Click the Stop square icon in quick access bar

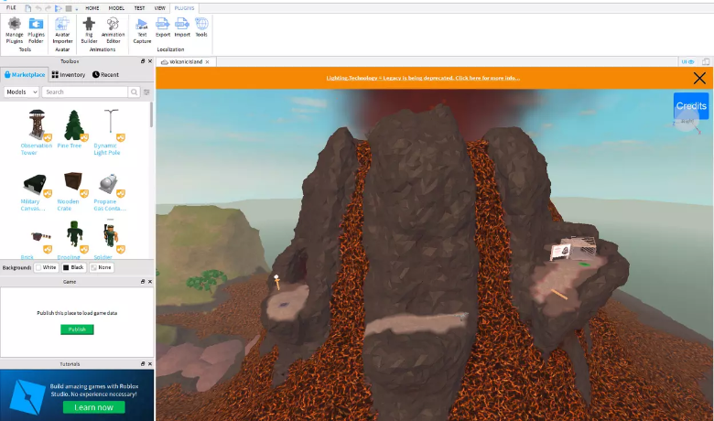click(69, 8)
